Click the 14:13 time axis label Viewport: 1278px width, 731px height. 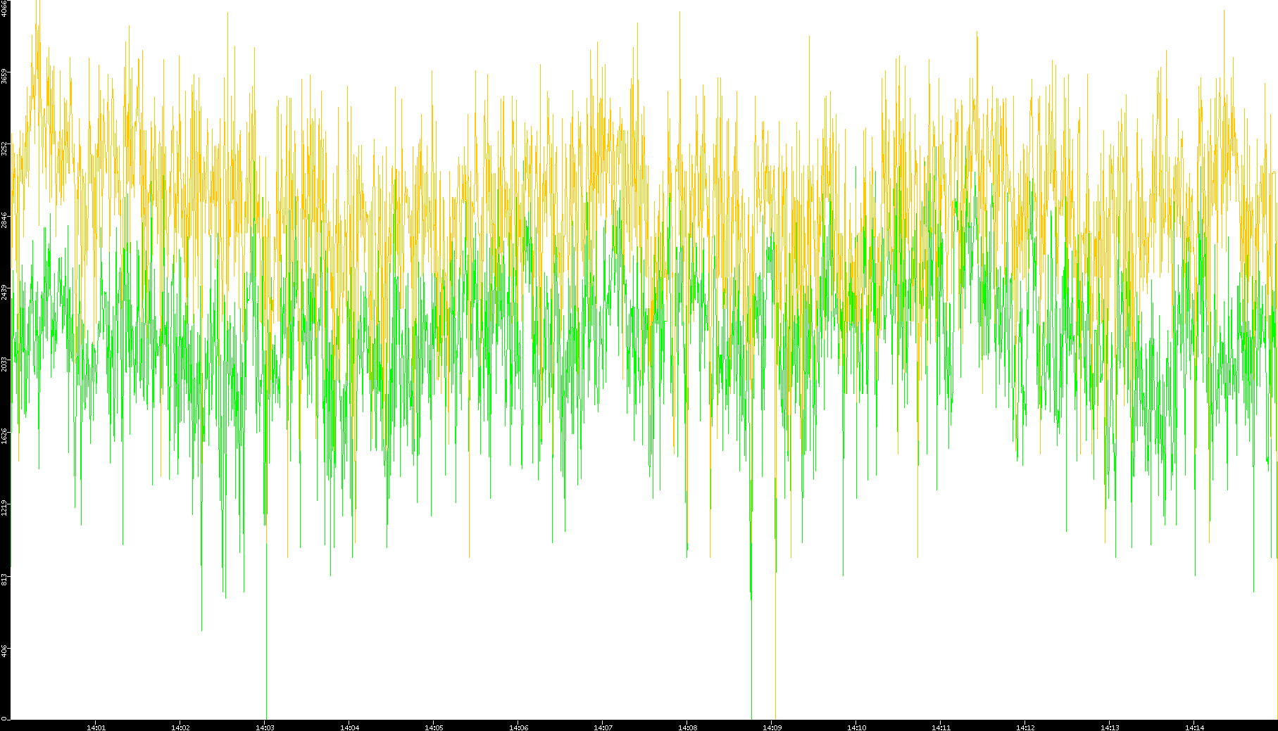(1110, 727)
